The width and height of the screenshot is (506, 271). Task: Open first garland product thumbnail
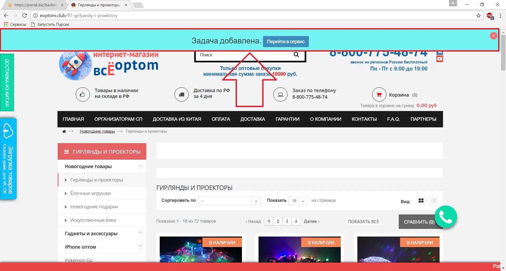(201, 249)
